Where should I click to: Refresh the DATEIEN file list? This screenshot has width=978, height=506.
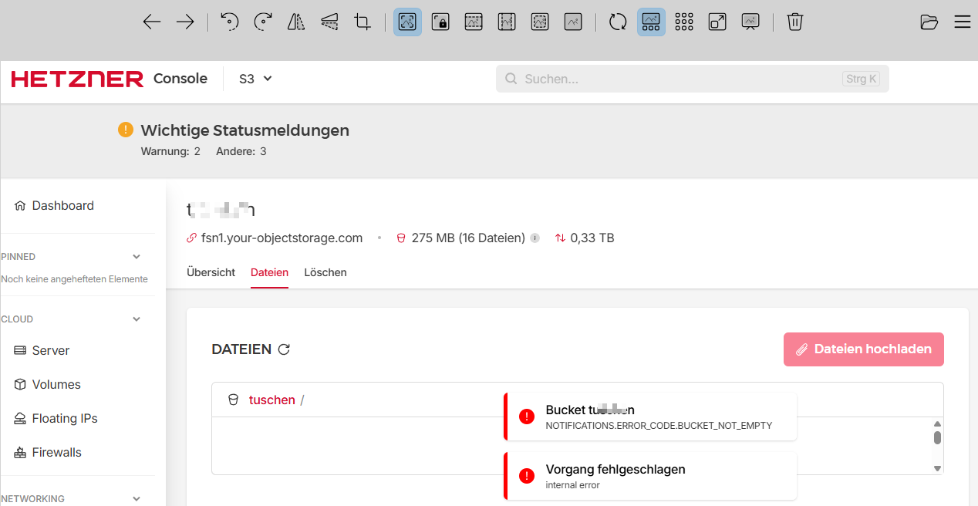285,349
